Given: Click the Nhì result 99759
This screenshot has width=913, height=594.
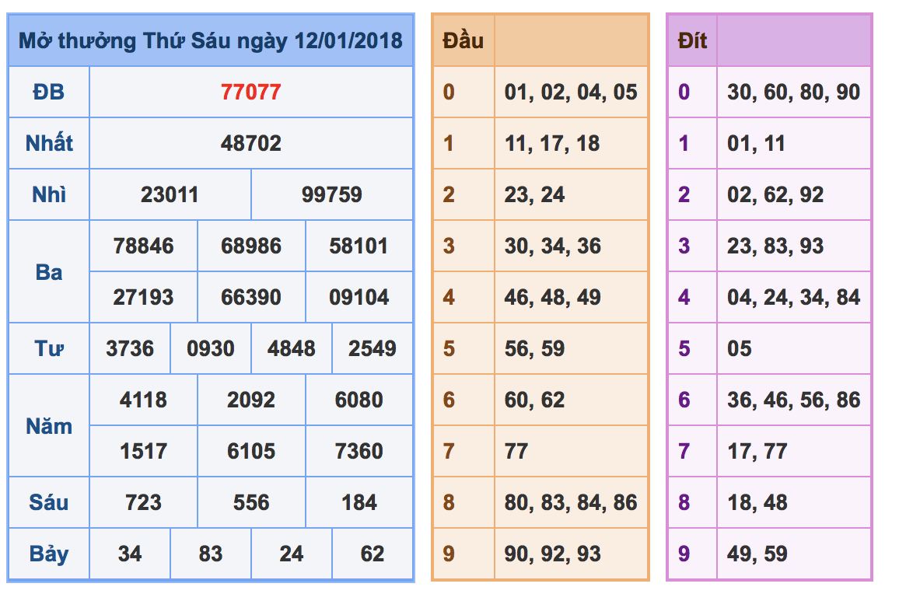Looking at the screenshot, I should click(332, 194).
